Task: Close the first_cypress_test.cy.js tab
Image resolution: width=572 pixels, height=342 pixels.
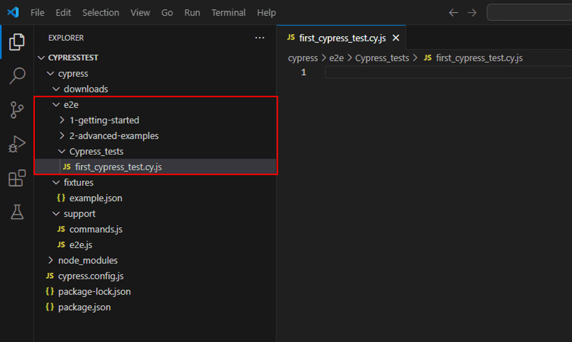Action: pos(395,38)
